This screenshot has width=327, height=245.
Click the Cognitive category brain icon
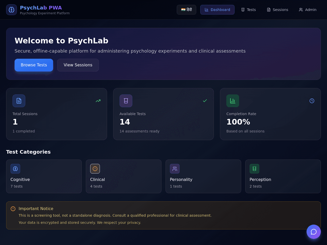15,169
